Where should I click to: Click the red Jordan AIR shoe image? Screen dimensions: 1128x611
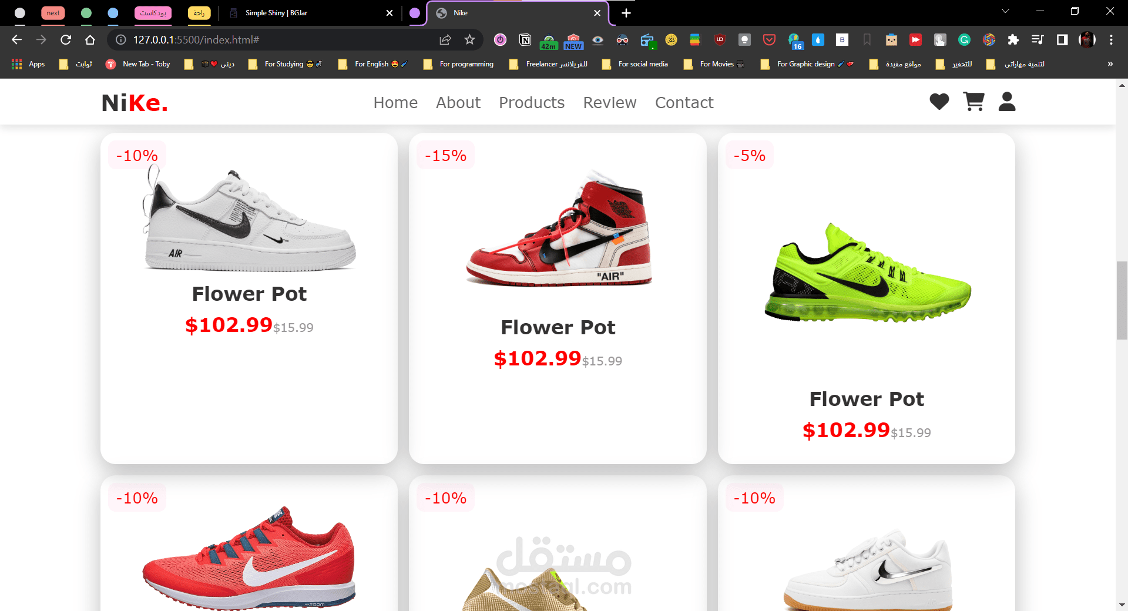click(558, 228)
